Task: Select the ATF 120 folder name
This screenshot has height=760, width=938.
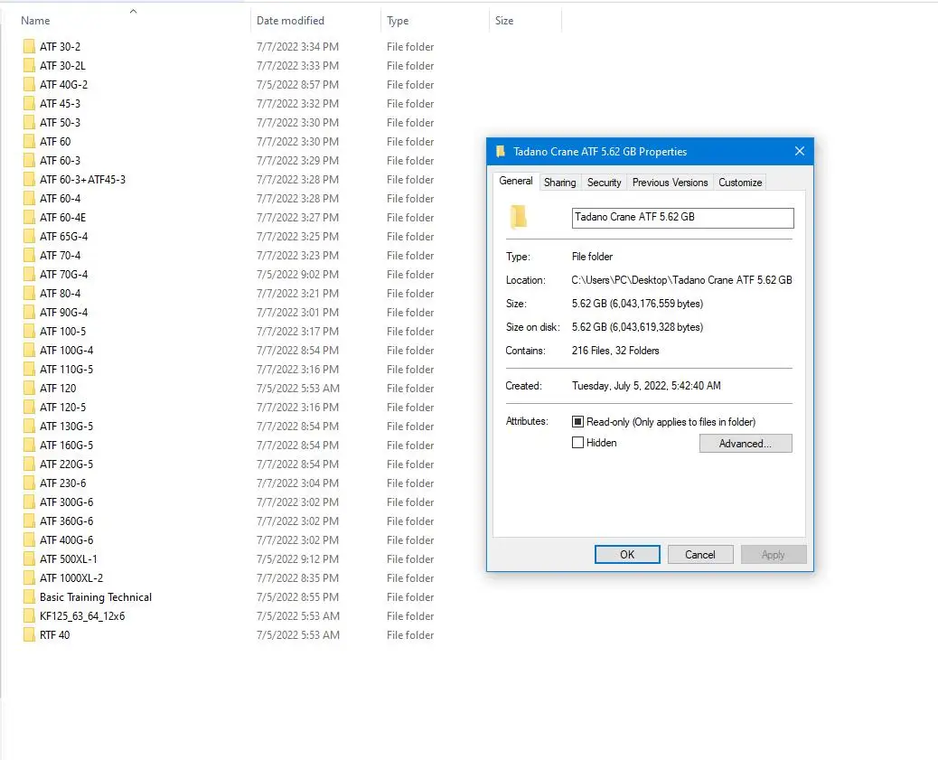Action: (x=58, y=389)
